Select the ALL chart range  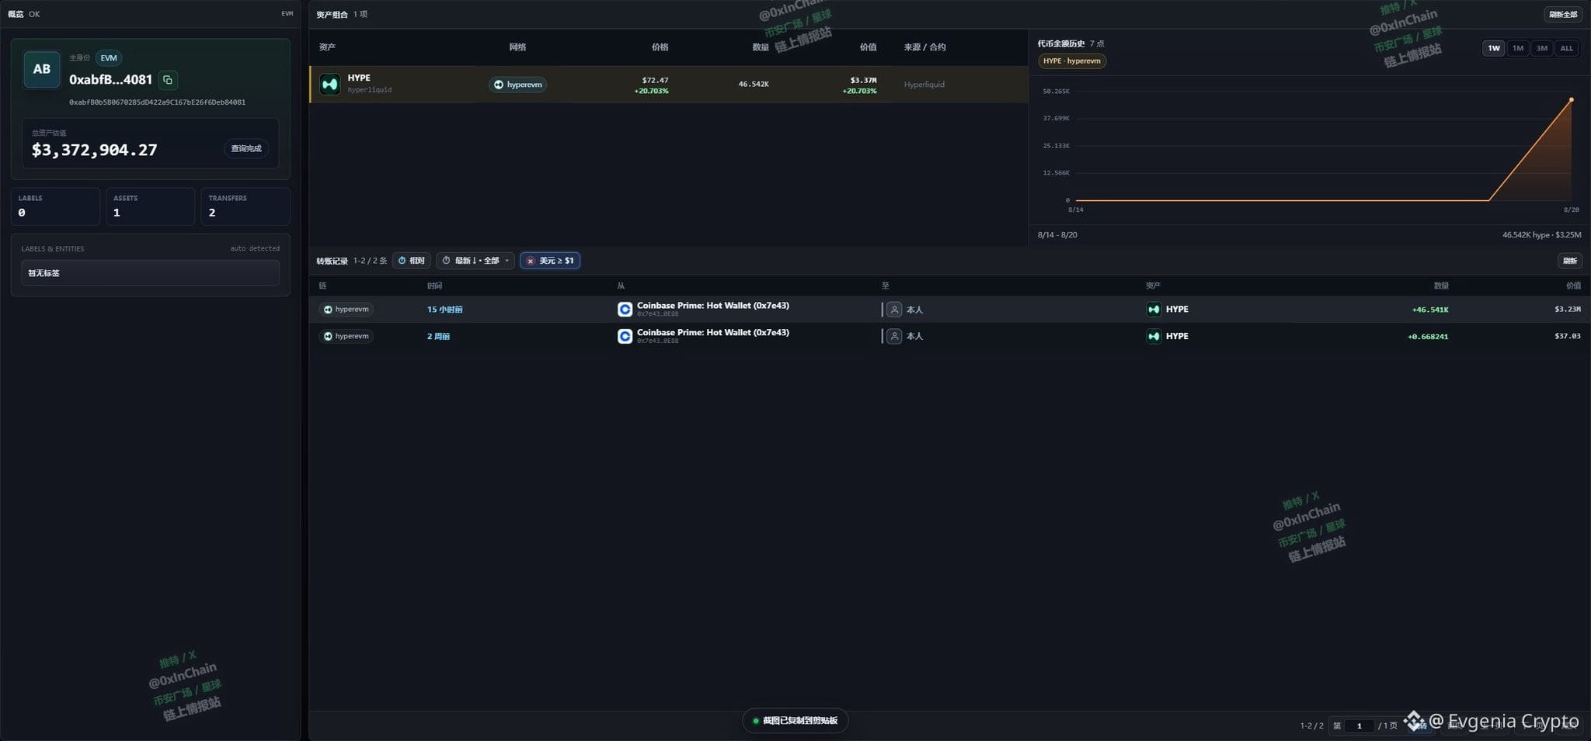[x=1566, y=48]
